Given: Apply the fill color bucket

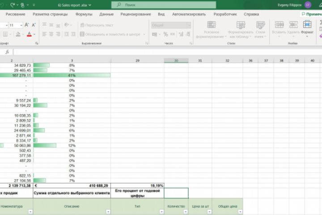Looking at the screenshot, I should tap(18, 34).
